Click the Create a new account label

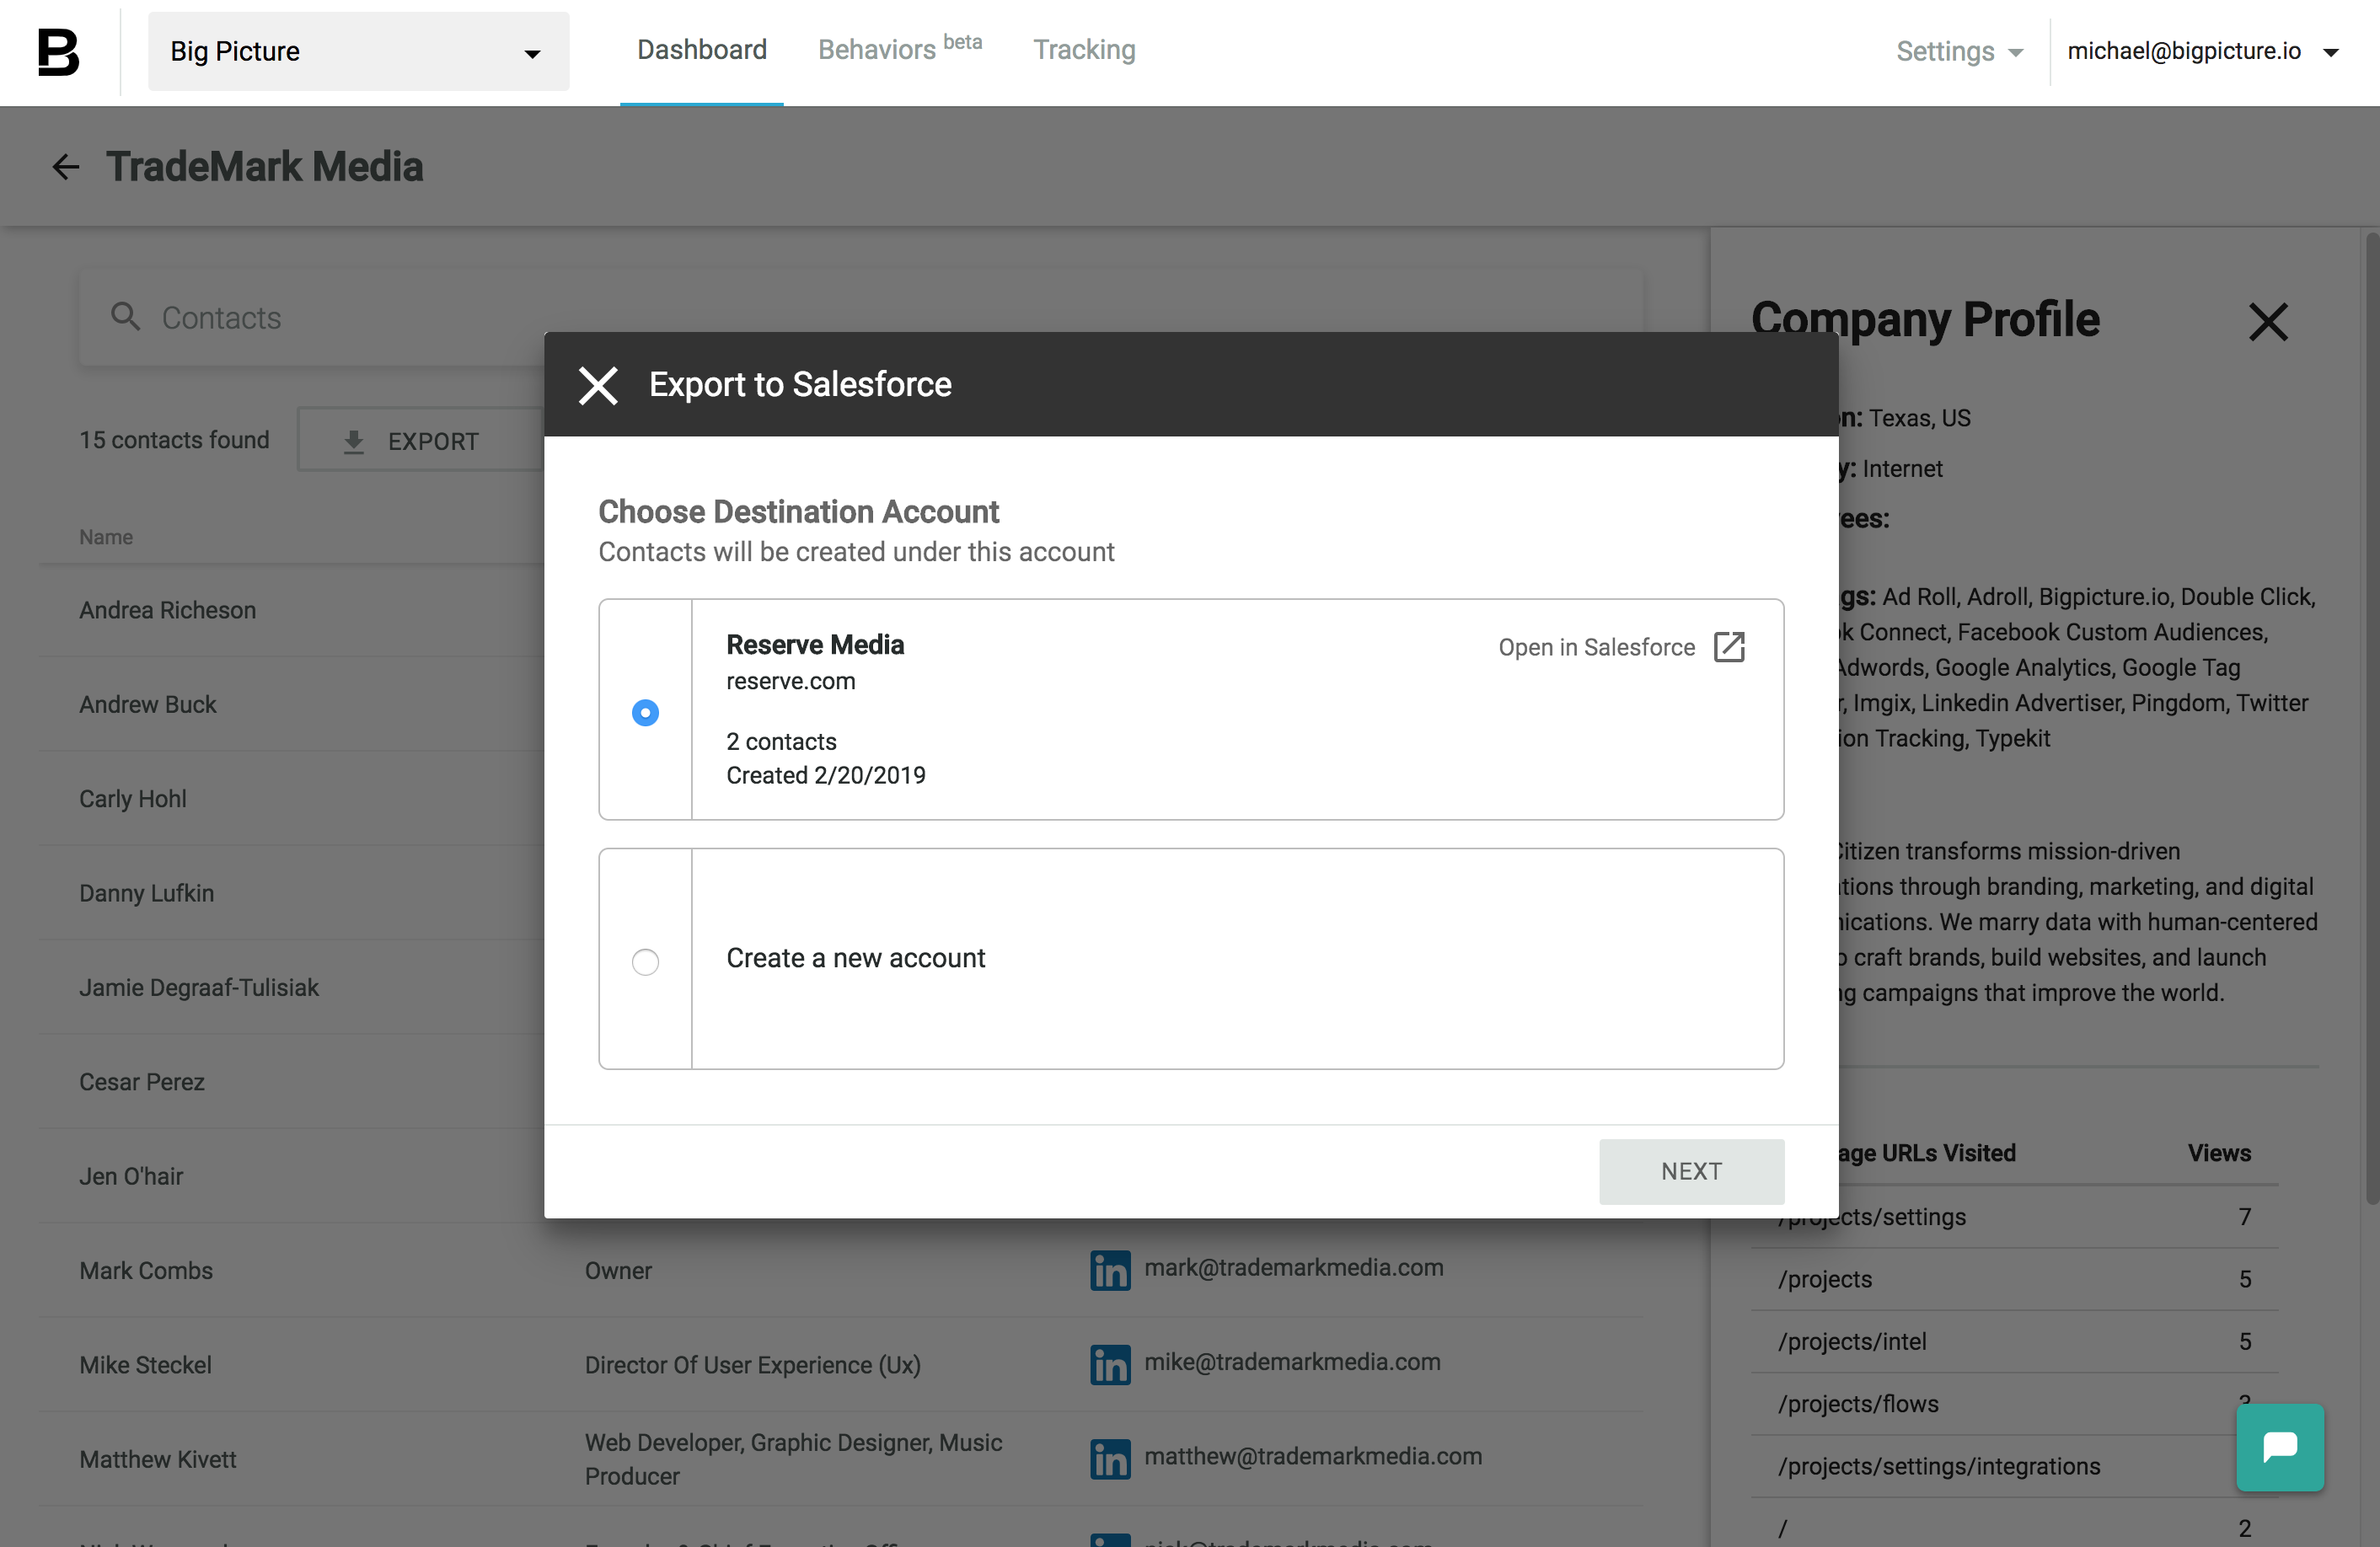(856, 958)
